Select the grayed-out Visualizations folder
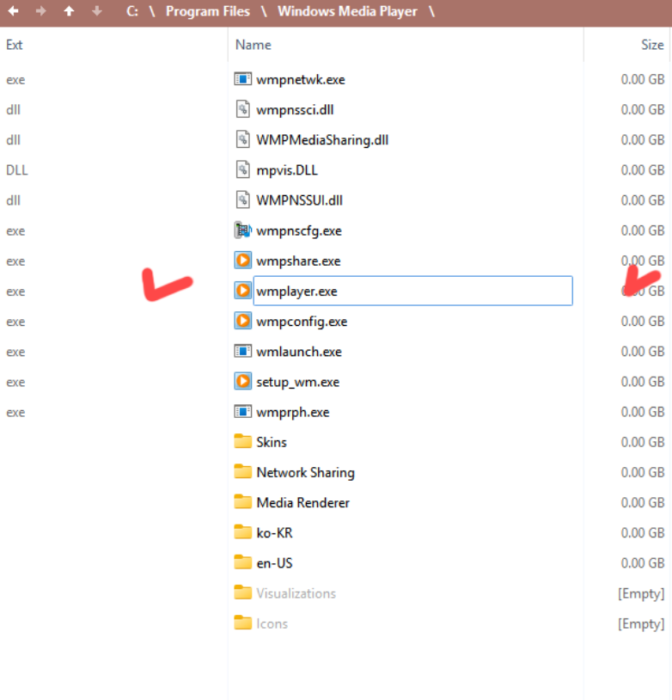This screenshot has width=672, height=700. pos(296,593)
